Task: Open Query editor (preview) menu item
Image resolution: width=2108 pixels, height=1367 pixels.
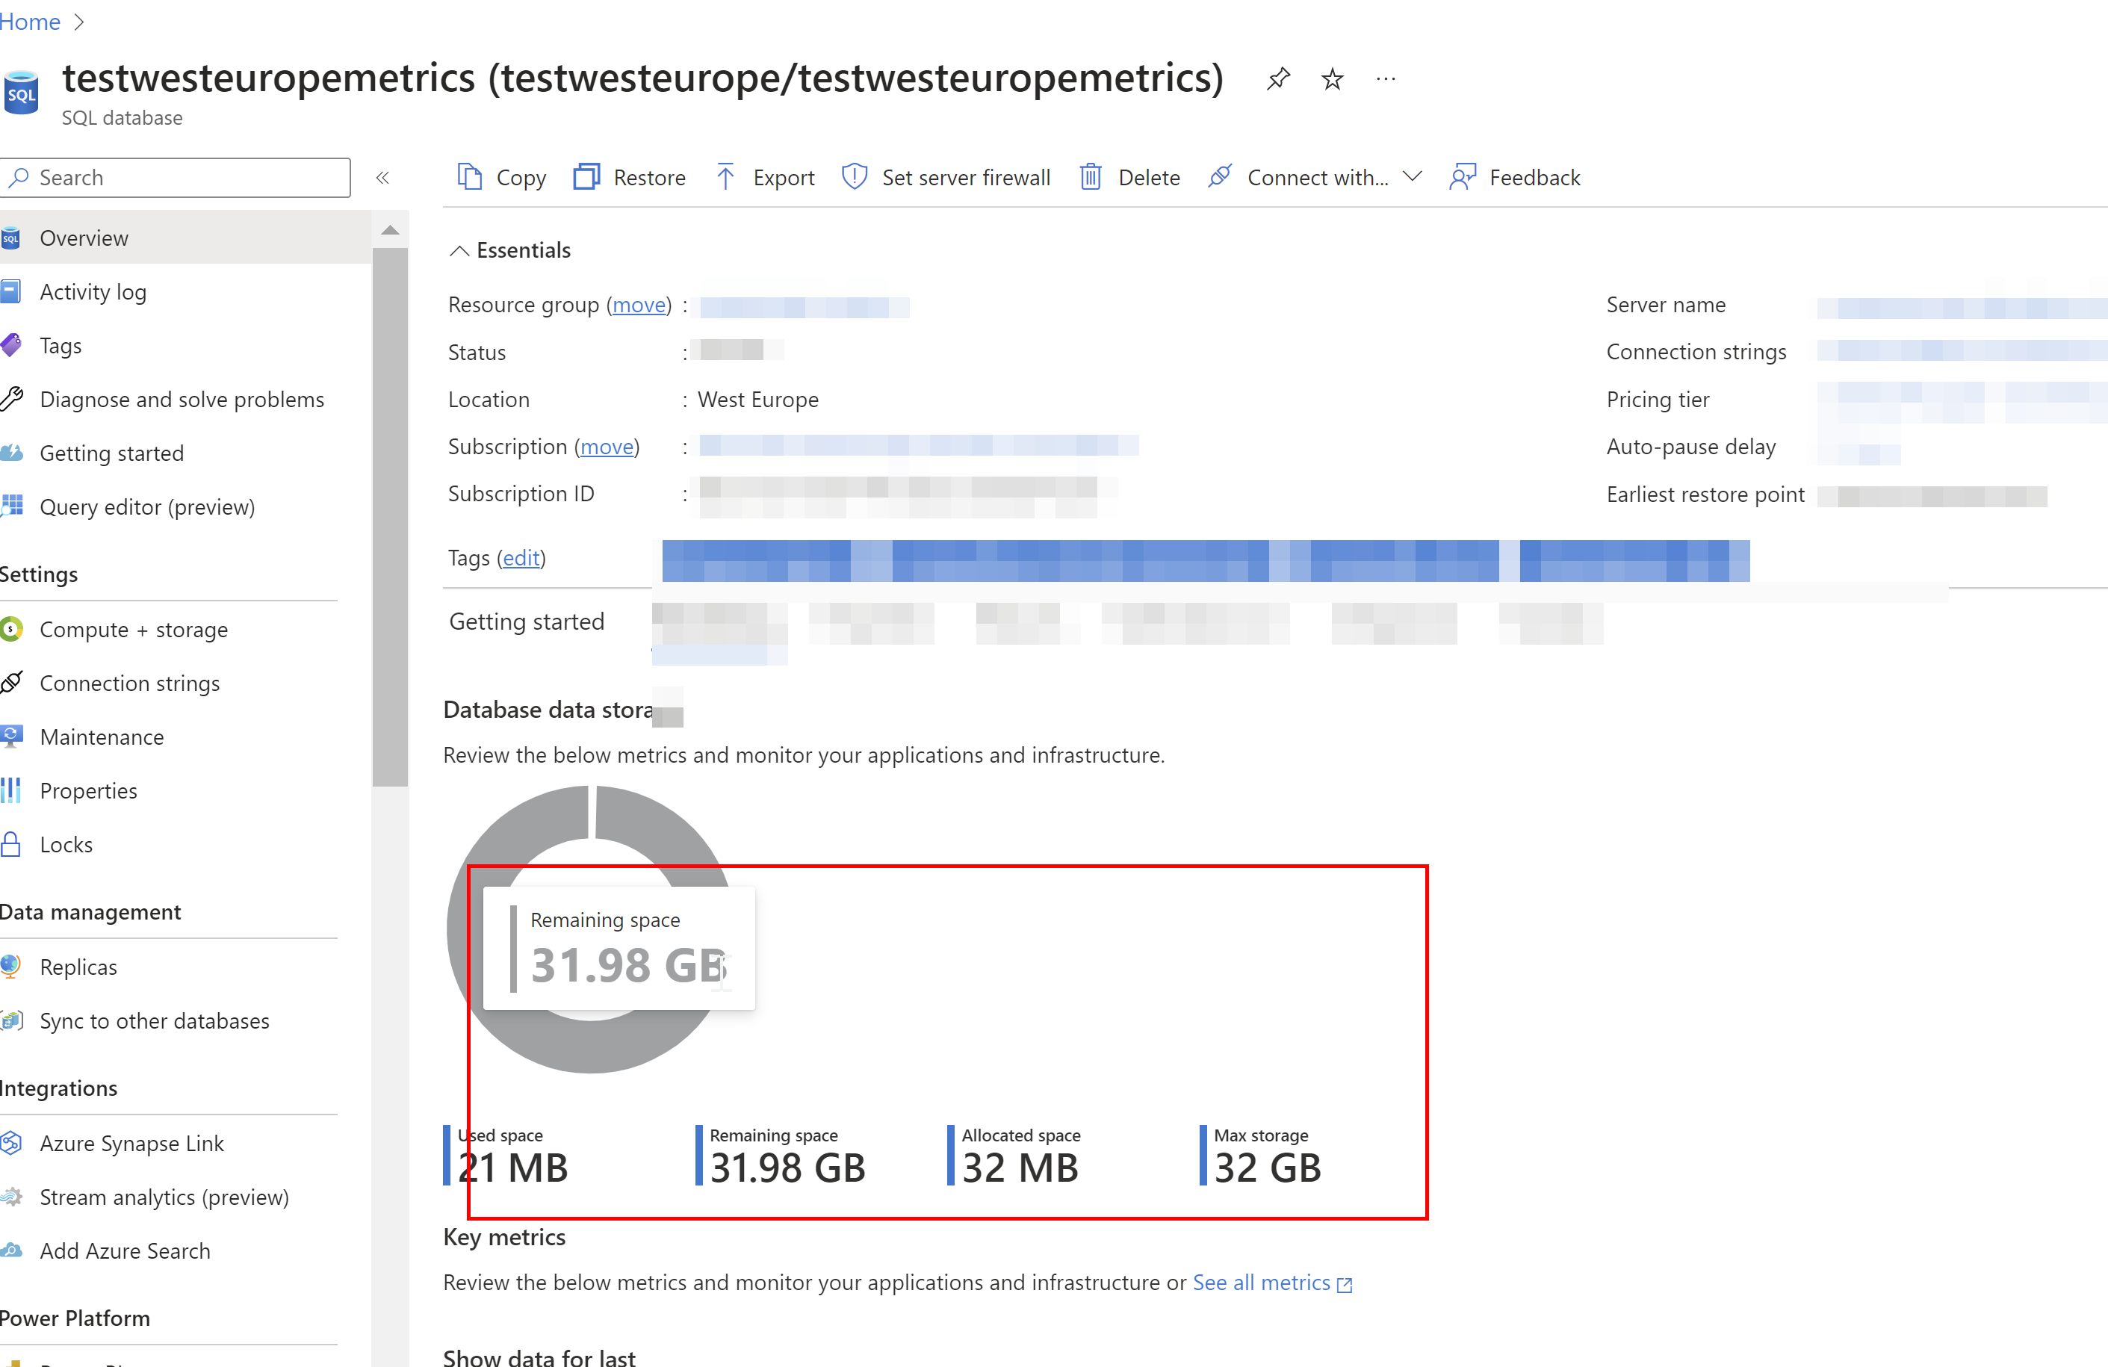Action: tap(147, 506)
